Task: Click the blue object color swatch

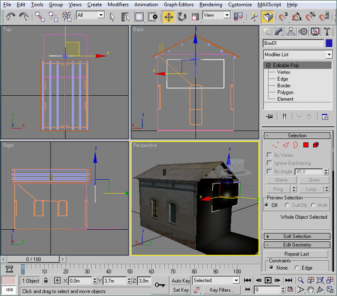Action: pos(329,43)
